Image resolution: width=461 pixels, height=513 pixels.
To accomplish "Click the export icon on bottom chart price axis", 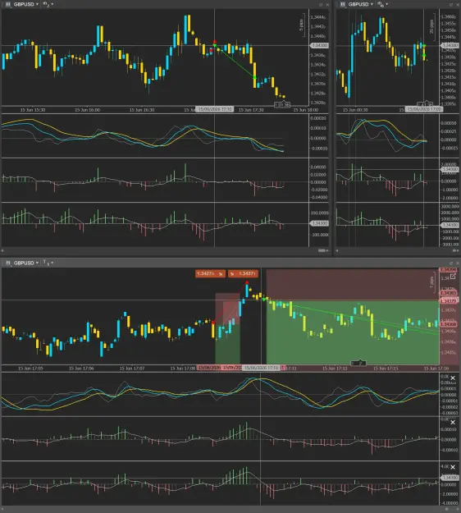I will coord(453,277).
